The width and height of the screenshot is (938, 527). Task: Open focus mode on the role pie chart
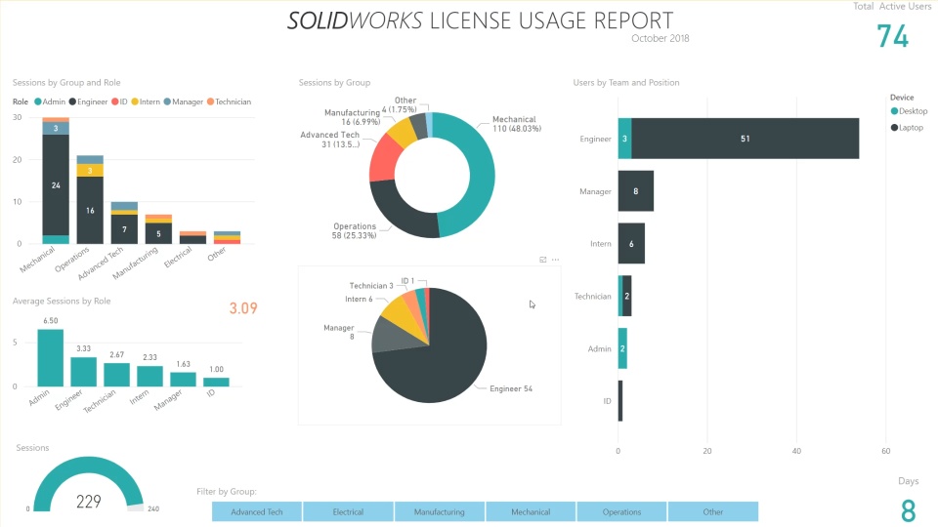coord(542,260)
